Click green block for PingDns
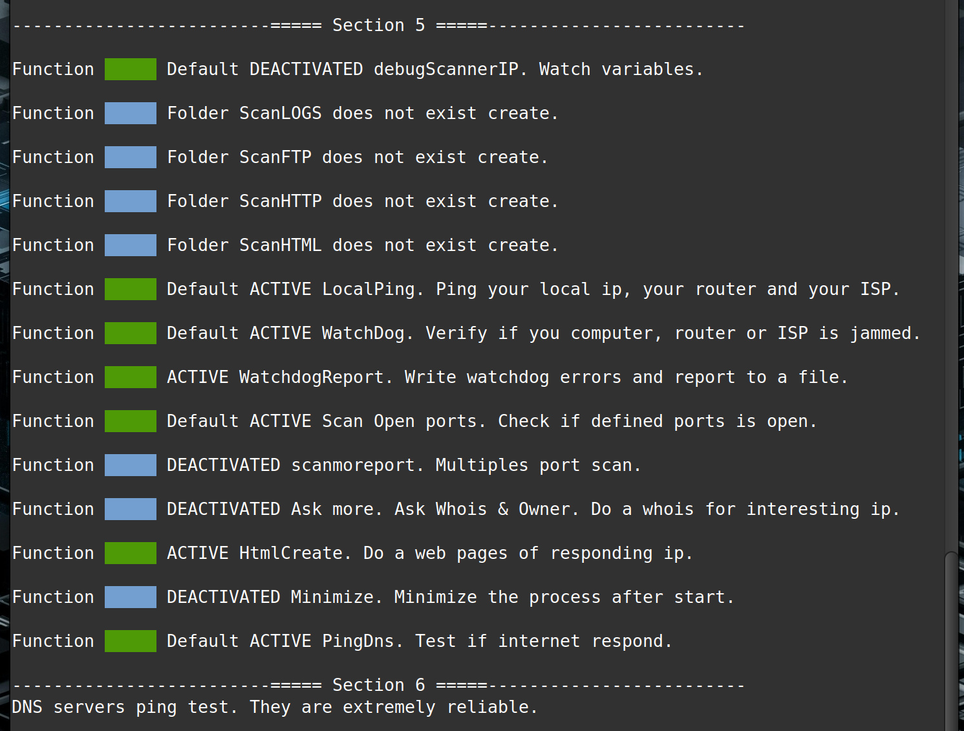Image resolution: width=964 pixels, height=731 pixels. (x=131, y=641)
